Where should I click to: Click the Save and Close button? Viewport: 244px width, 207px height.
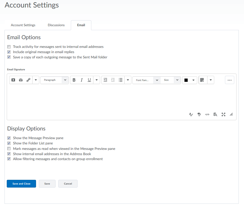(21, 184)
